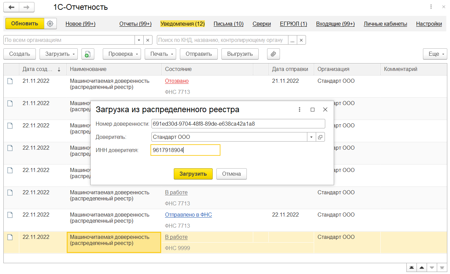Viewport: 450px width, 274px height.
Task: Close the Загрузка из распределенного реестра dialog
Action: [x=325, y=109]
